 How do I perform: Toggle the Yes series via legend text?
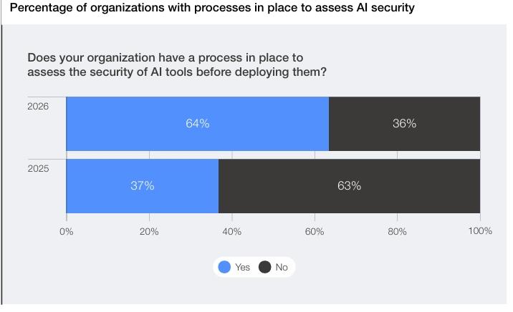[243, 267]
